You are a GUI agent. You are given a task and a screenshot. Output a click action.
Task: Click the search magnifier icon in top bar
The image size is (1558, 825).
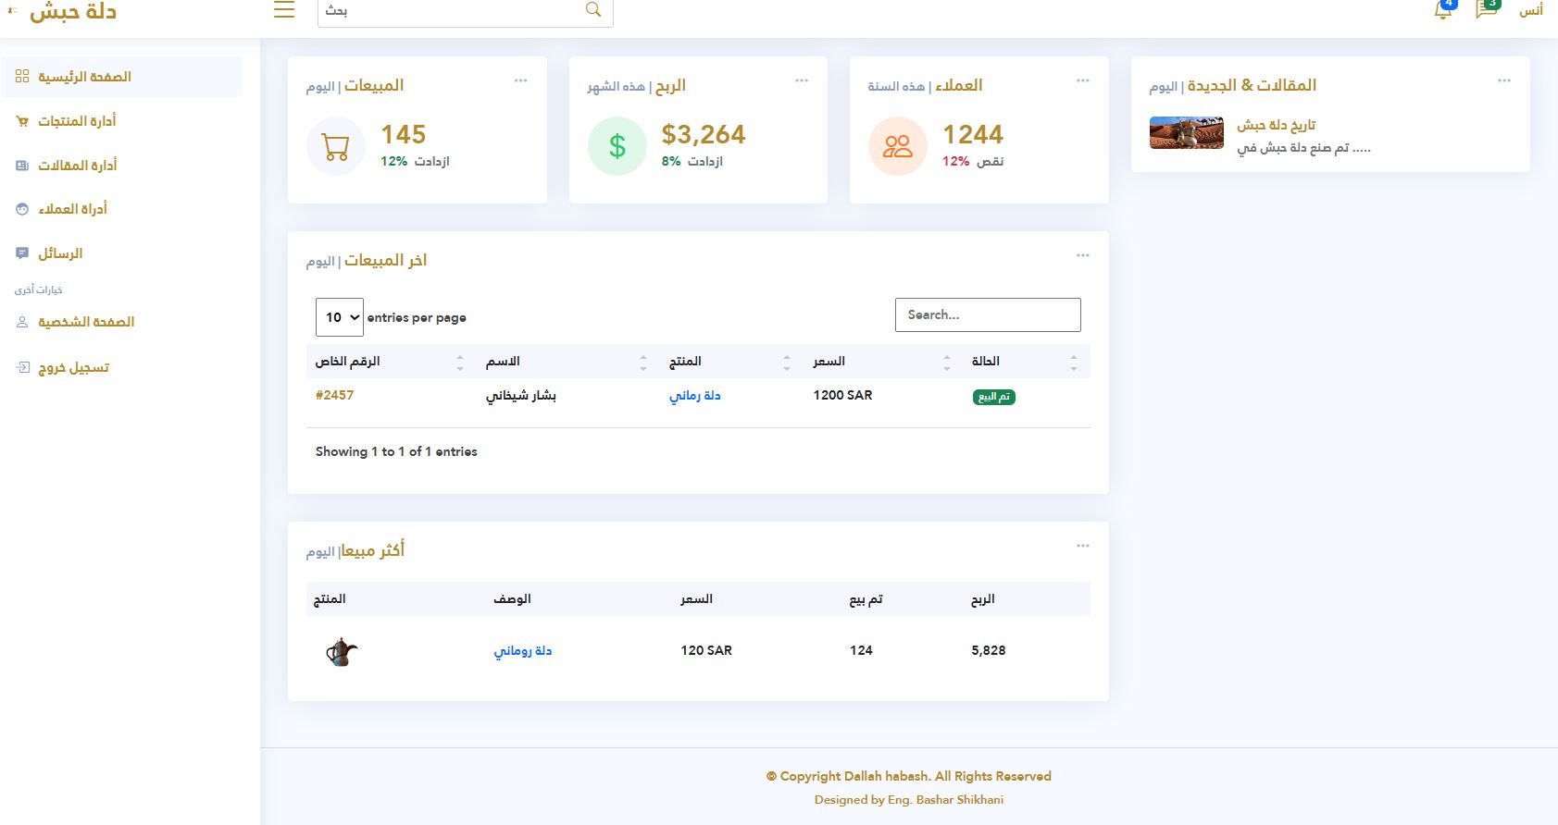pyautogui.click(x=593, y=10)
